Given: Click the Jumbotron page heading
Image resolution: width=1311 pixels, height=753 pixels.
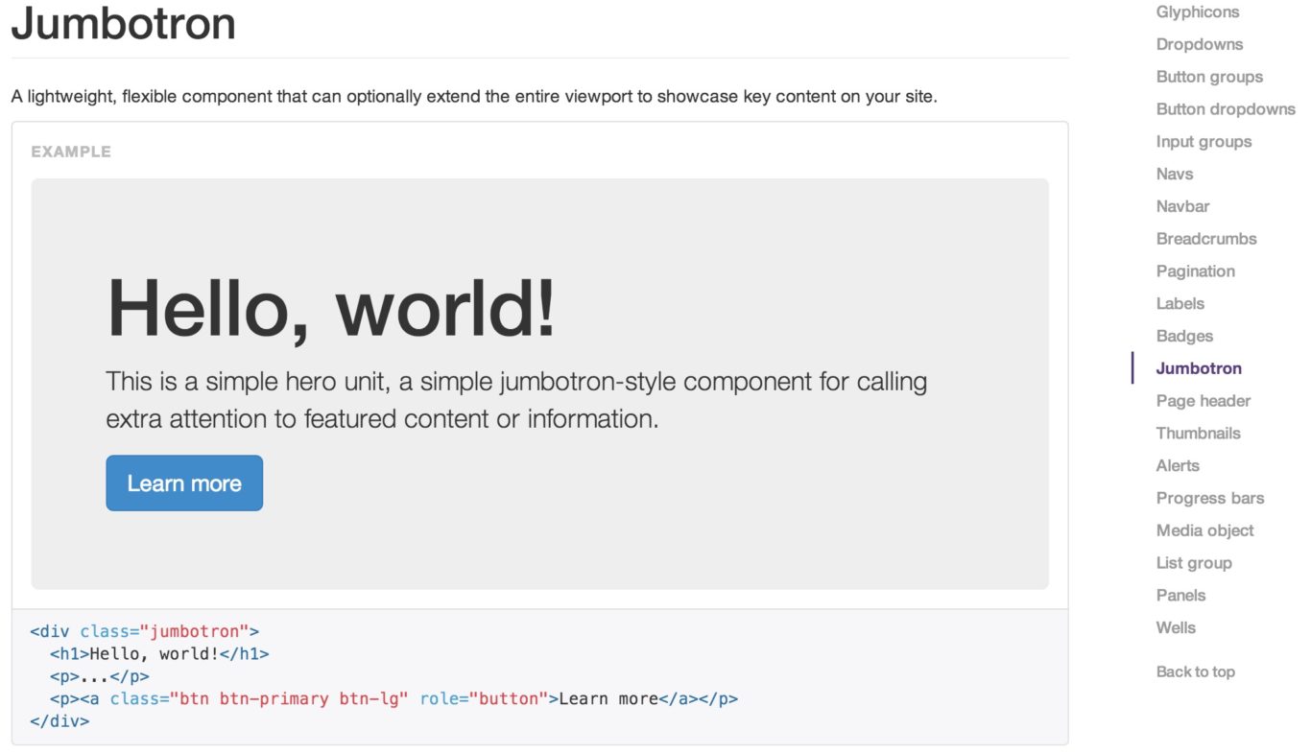Looking at the screenshot, I should coord(124,23).
